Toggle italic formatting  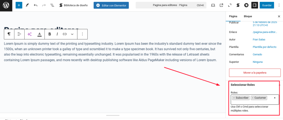point(57,34)
